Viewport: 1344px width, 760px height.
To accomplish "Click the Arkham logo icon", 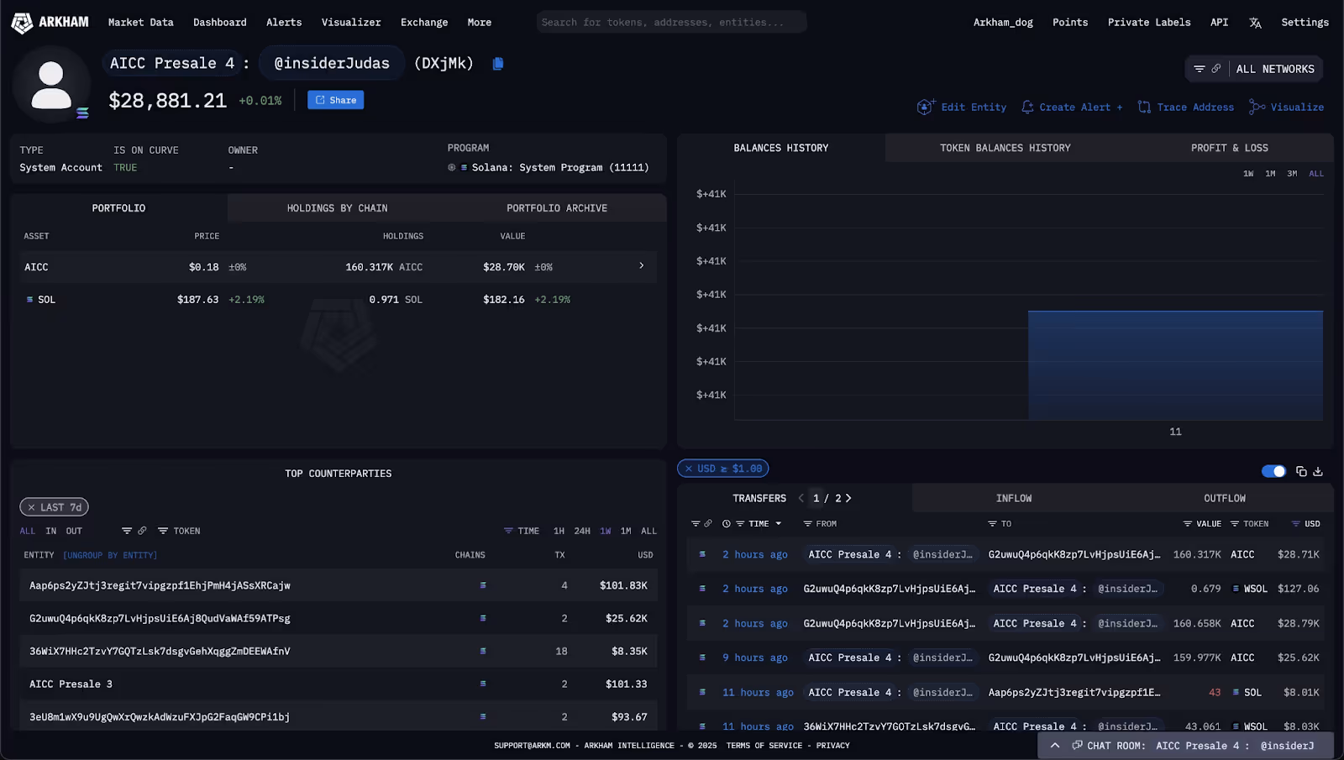I will pos(22,23).
